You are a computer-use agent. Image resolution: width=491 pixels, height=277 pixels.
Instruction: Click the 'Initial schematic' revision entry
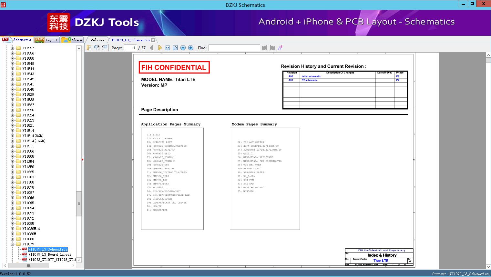[311, 76]
